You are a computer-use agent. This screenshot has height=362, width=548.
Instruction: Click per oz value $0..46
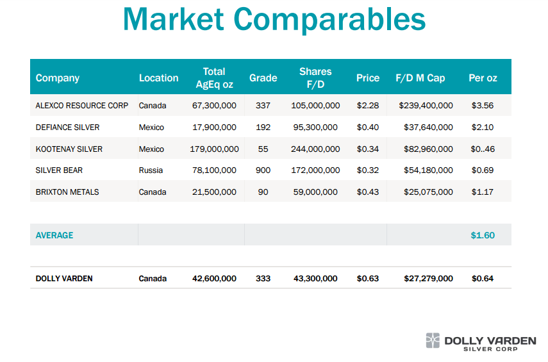point(483,149)
